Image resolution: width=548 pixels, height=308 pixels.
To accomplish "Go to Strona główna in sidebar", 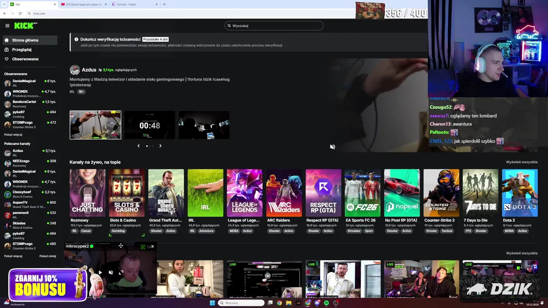I will pos(29,40).
